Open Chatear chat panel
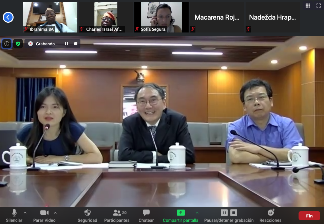 [146, 216]
